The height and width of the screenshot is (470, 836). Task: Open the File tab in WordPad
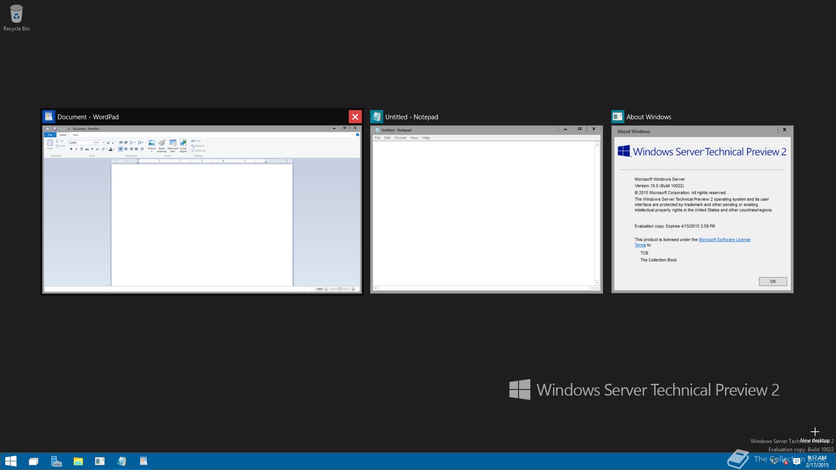click(50, 135)
